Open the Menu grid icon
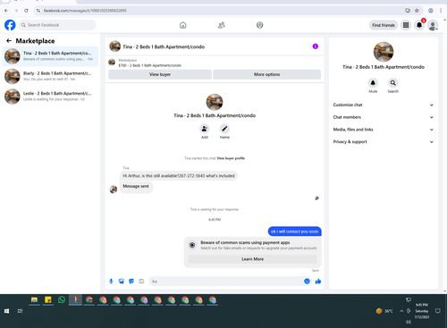The height and width of the screenshot is (328, 447). 406,25
